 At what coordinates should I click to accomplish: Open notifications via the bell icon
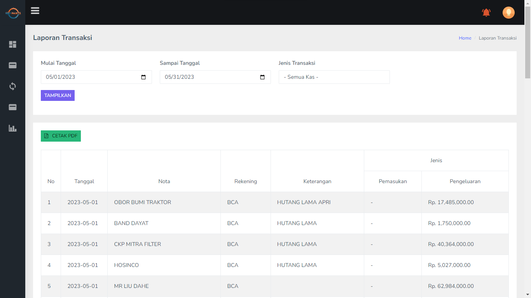(486, 12)
